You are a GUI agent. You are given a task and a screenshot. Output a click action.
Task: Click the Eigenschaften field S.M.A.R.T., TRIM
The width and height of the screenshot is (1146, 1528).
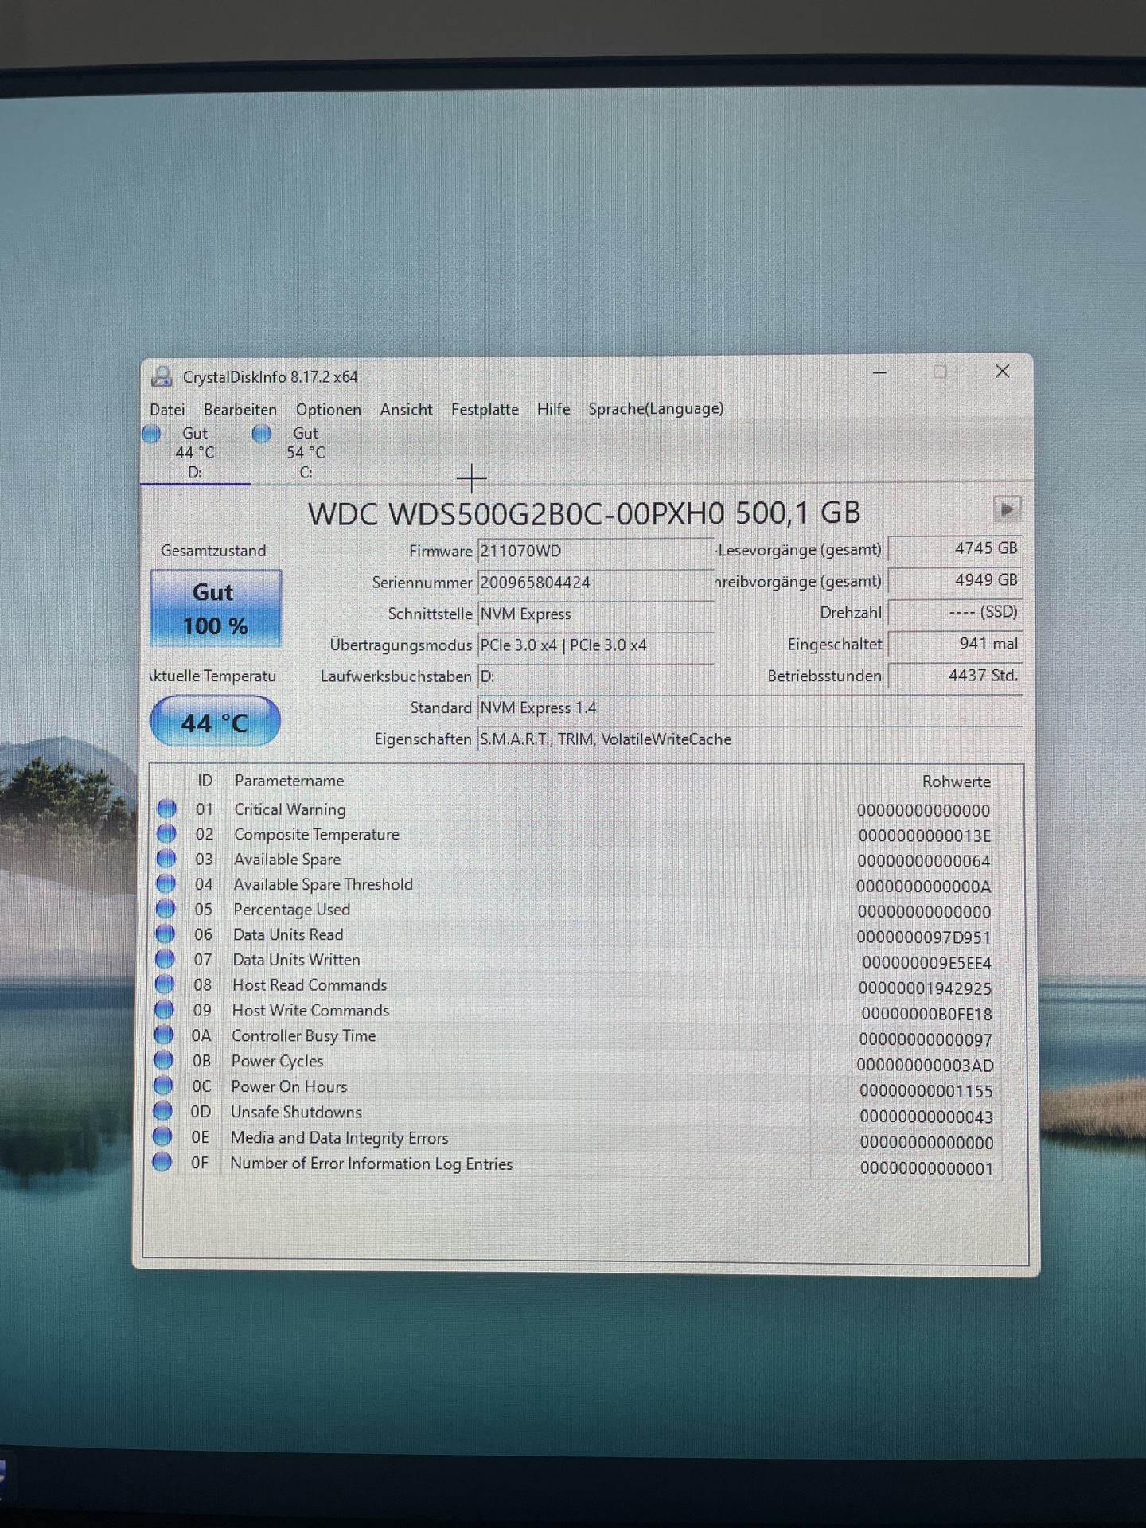750,739
